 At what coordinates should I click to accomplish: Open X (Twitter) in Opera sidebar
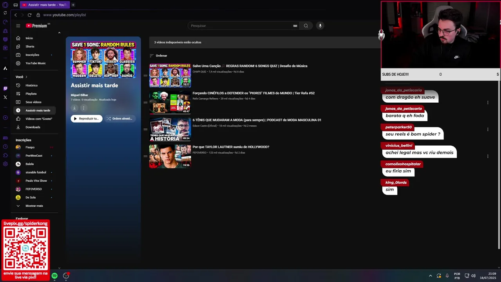(5, 97)
